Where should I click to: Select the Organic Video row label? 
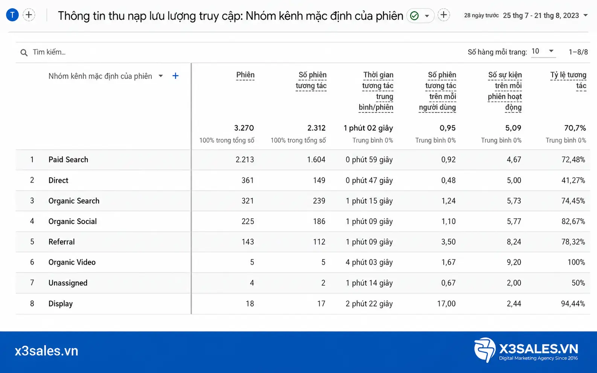(x=72, y=262)
